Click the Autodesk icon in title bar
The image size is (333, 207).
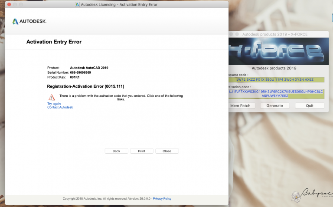pos(77,4)
